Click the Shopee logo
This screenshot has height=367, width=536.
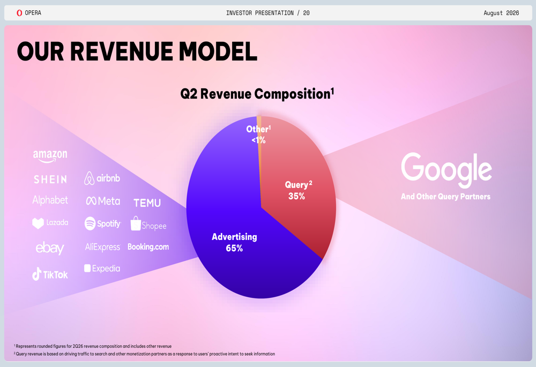click(x=148, y=223)
